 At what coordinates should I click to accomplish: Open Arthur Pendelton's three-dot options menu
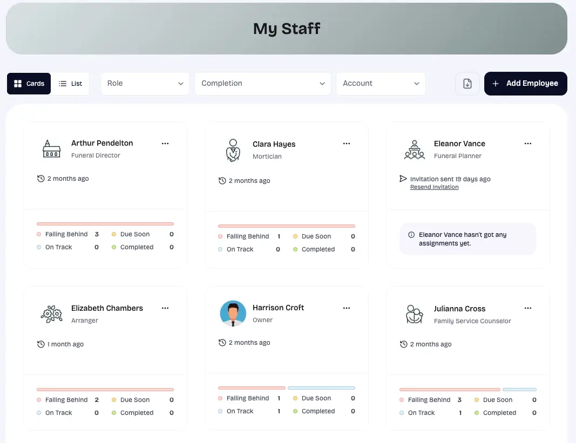[165, 144]
